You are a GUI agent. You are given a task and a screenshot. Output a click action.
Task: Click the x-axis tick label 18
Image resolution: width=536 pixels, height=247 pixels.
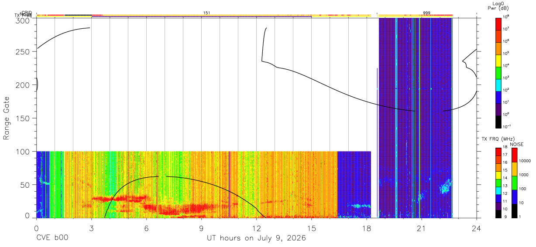coord(366,228)
